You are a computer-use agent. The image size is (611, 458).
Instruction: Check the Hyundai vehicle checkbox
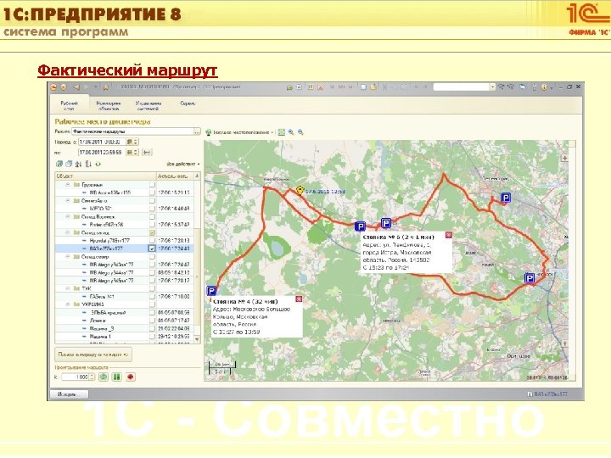pos(152,241)
